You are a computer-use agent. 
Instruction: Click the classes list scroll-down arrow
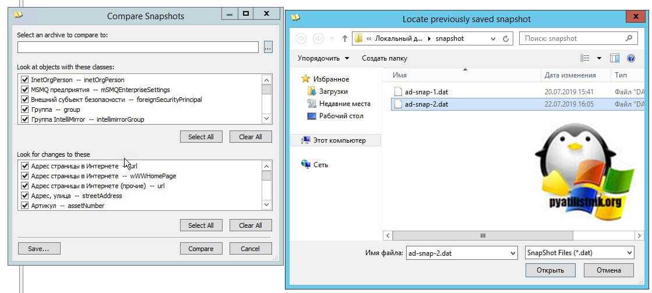[x=266, y=119]
